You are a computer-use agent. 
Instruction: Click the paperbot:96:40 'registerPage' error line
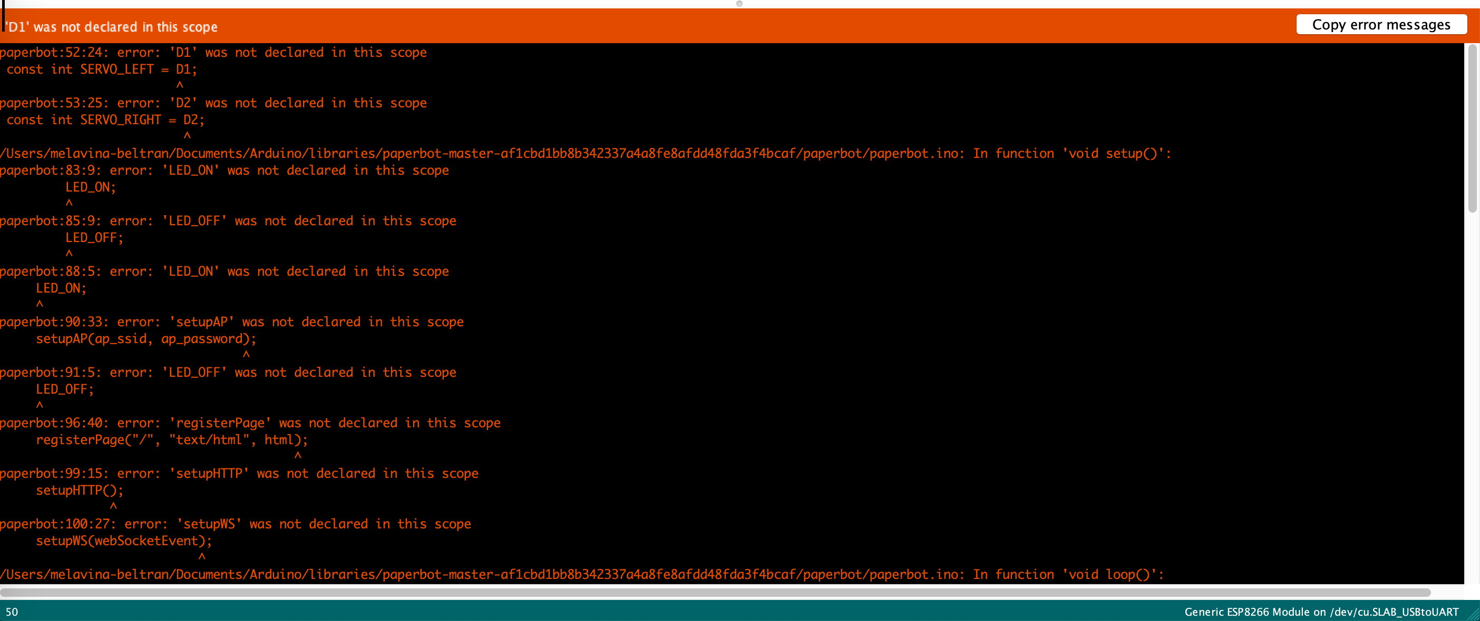250,423
